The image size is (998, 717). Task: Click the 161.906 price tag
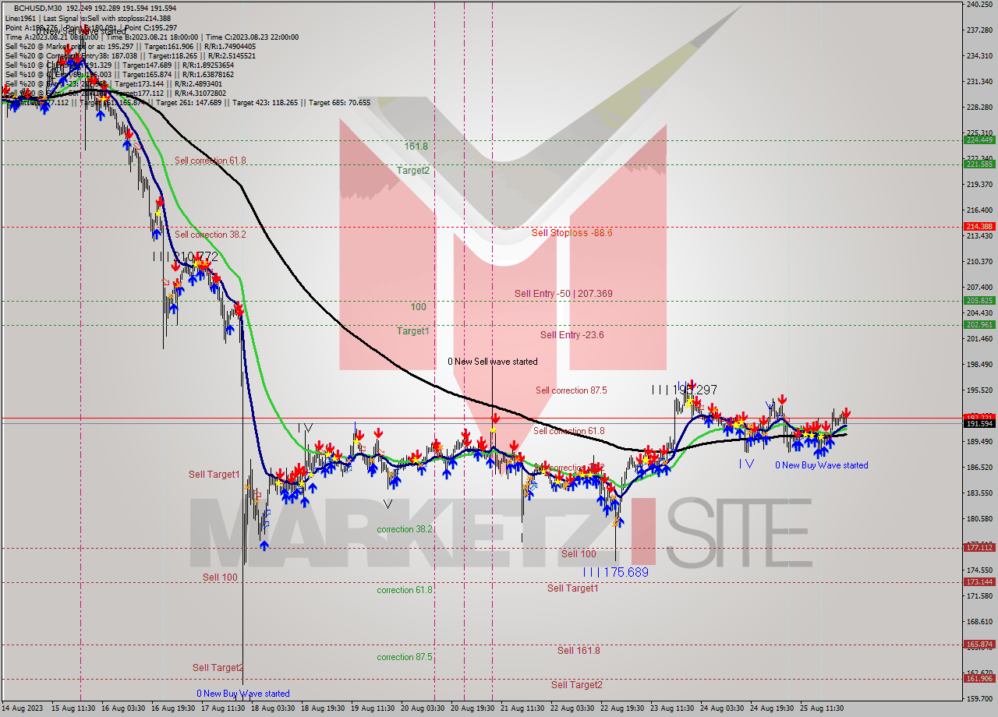[x=979, y=679]
